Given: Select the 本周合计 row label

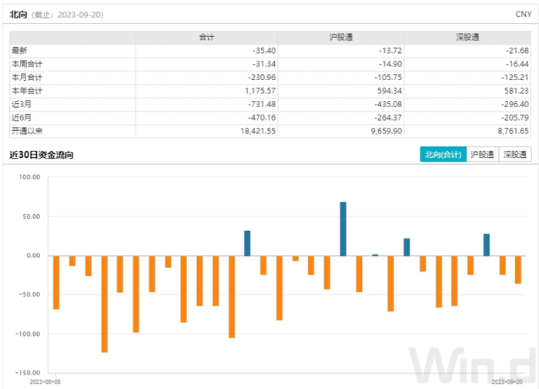Looking at the screenshot, I should click(x=27, y=64).
